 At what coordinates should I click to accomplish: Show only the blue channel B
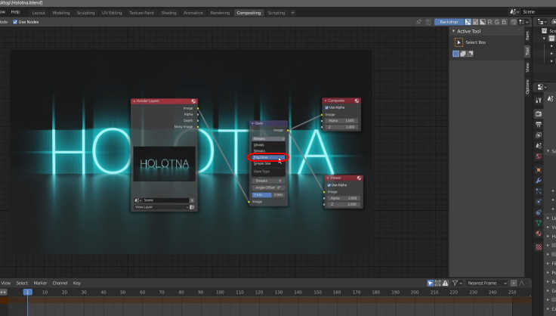[x=504, y=22]
